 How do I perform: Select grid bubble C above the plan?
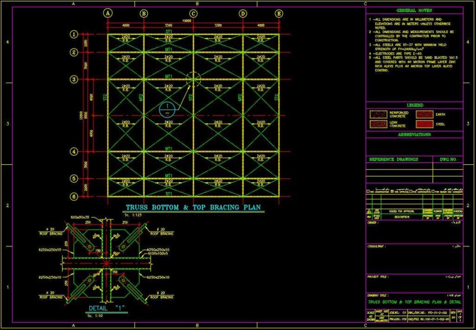pyautogui.click(x=193, y=13)
